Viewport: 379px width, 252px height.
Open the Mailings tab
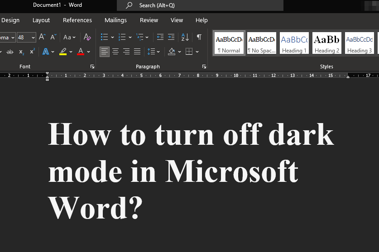115,20
